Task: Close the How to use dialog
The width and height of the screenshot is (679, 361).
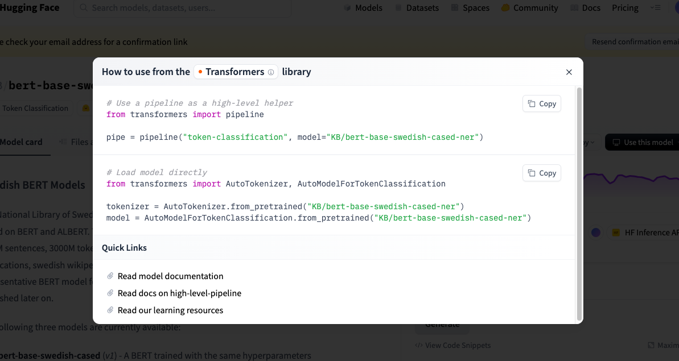Action: (569, 72)
